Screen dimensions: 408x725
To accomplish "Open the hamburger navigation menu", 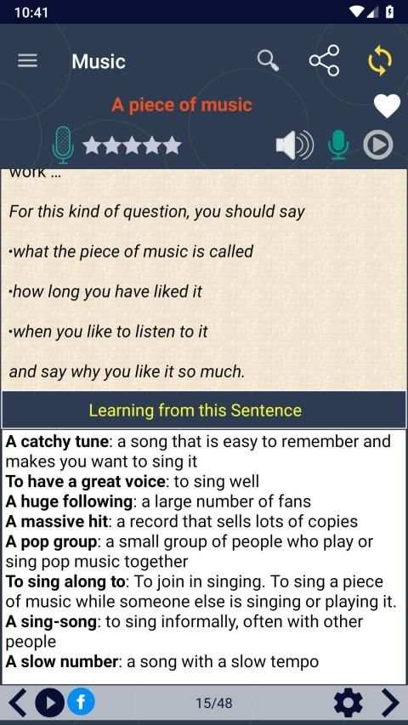I will tap(27, 60).
